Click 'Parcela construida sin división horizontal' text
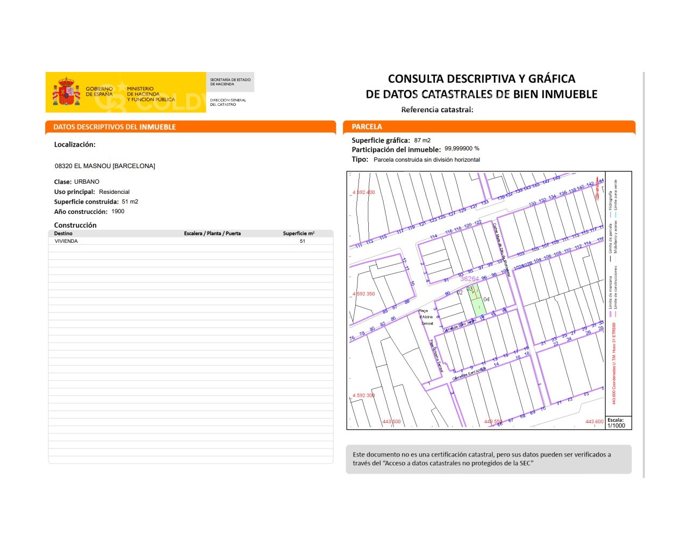 click(427, 160)
